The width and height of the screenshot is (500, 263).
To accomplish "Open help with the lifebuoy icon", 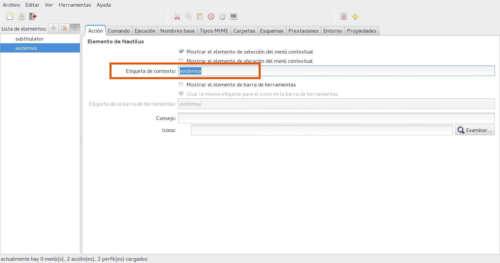I will pyautogui.click(x=344, y=16).
